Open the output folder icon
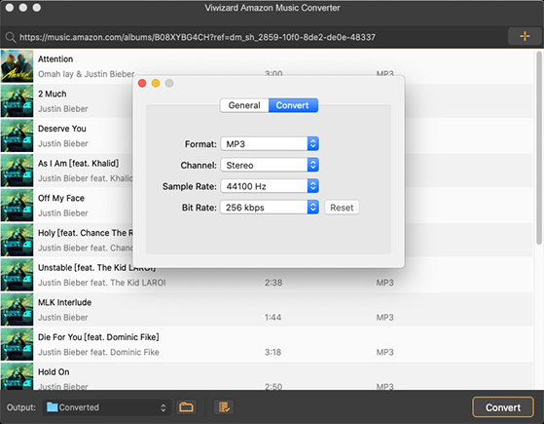 [x=186, y=407]
